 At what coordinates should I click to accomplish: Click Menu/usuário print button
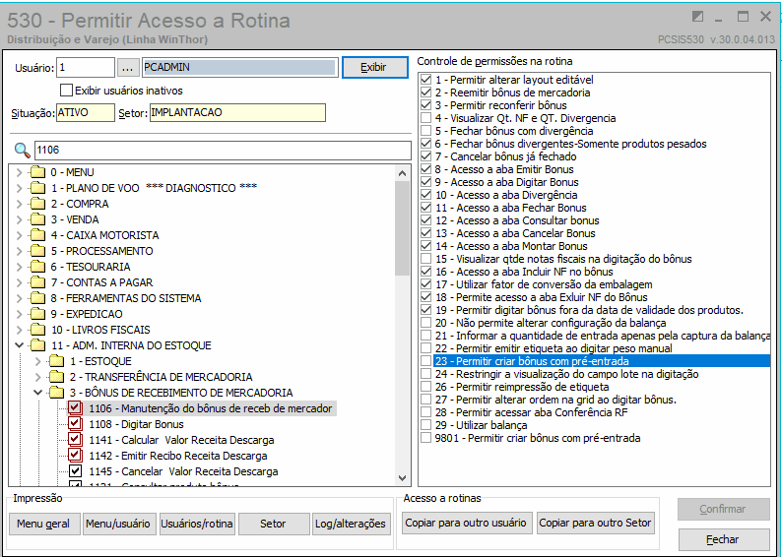pyautogui.click(x=118, y=524)
